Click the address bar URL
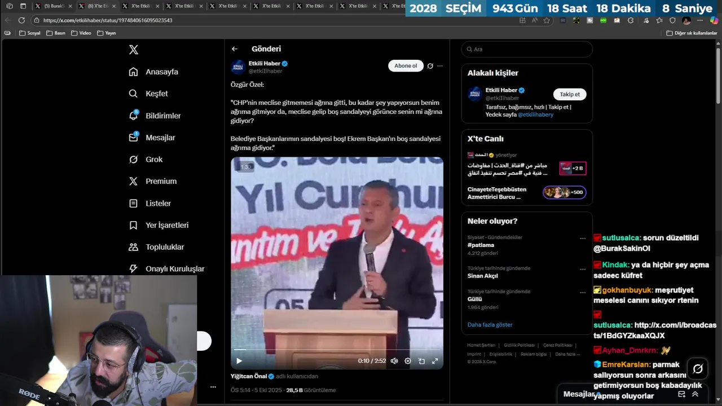 [108, 20]
